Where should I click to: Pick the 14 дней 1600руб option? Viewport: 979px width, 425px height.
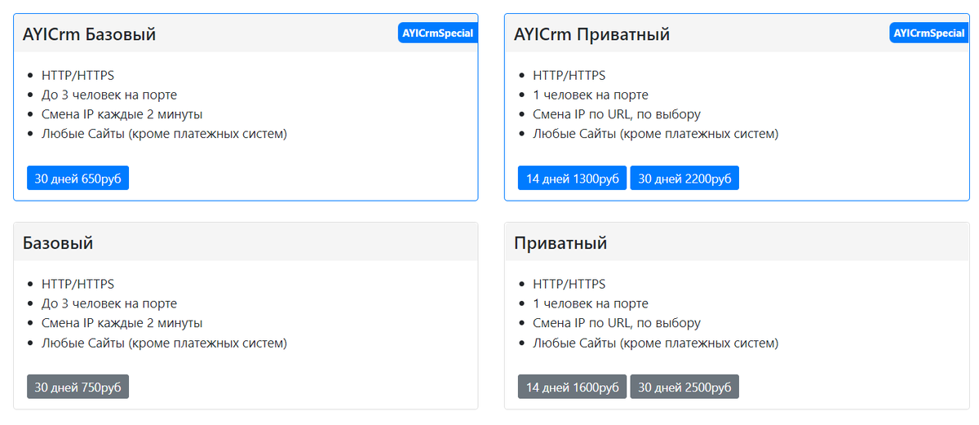click(x=572, y=387)
